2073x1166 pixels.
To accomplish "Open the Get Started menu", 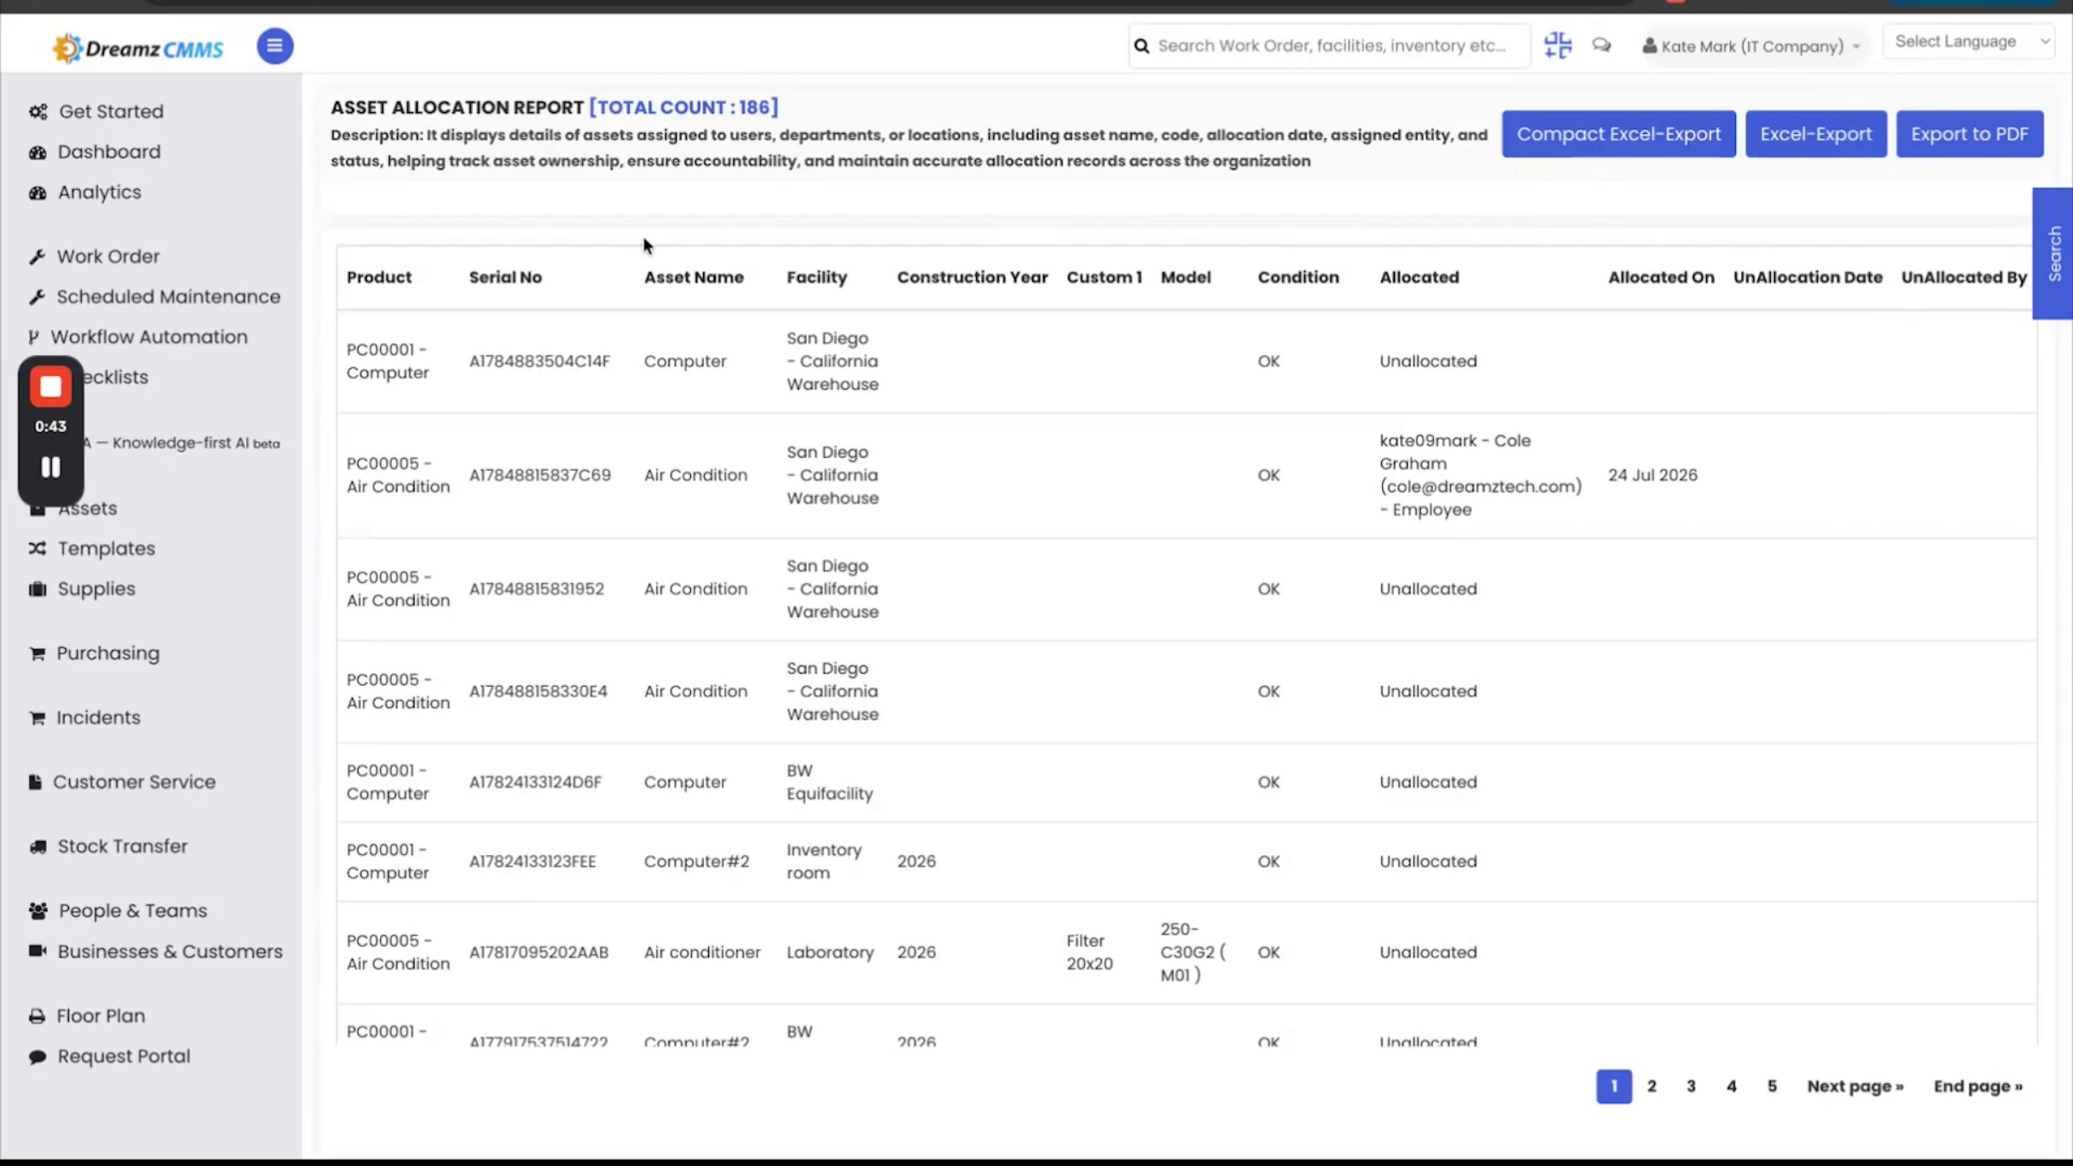I will [x=111, y=111].
